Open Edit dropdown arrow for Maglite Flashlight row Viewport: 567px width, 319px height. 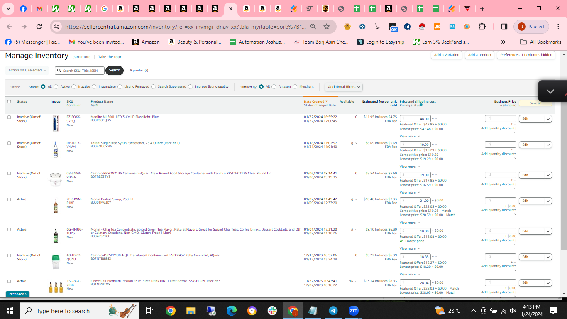[548, 119]
